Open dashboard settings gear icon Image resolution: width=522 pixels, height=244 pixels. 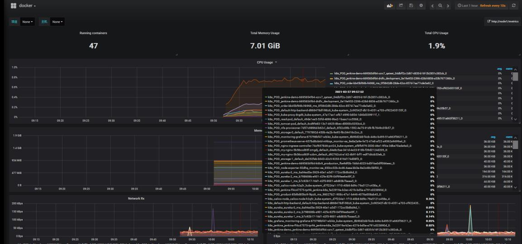[x=421, y=6]
